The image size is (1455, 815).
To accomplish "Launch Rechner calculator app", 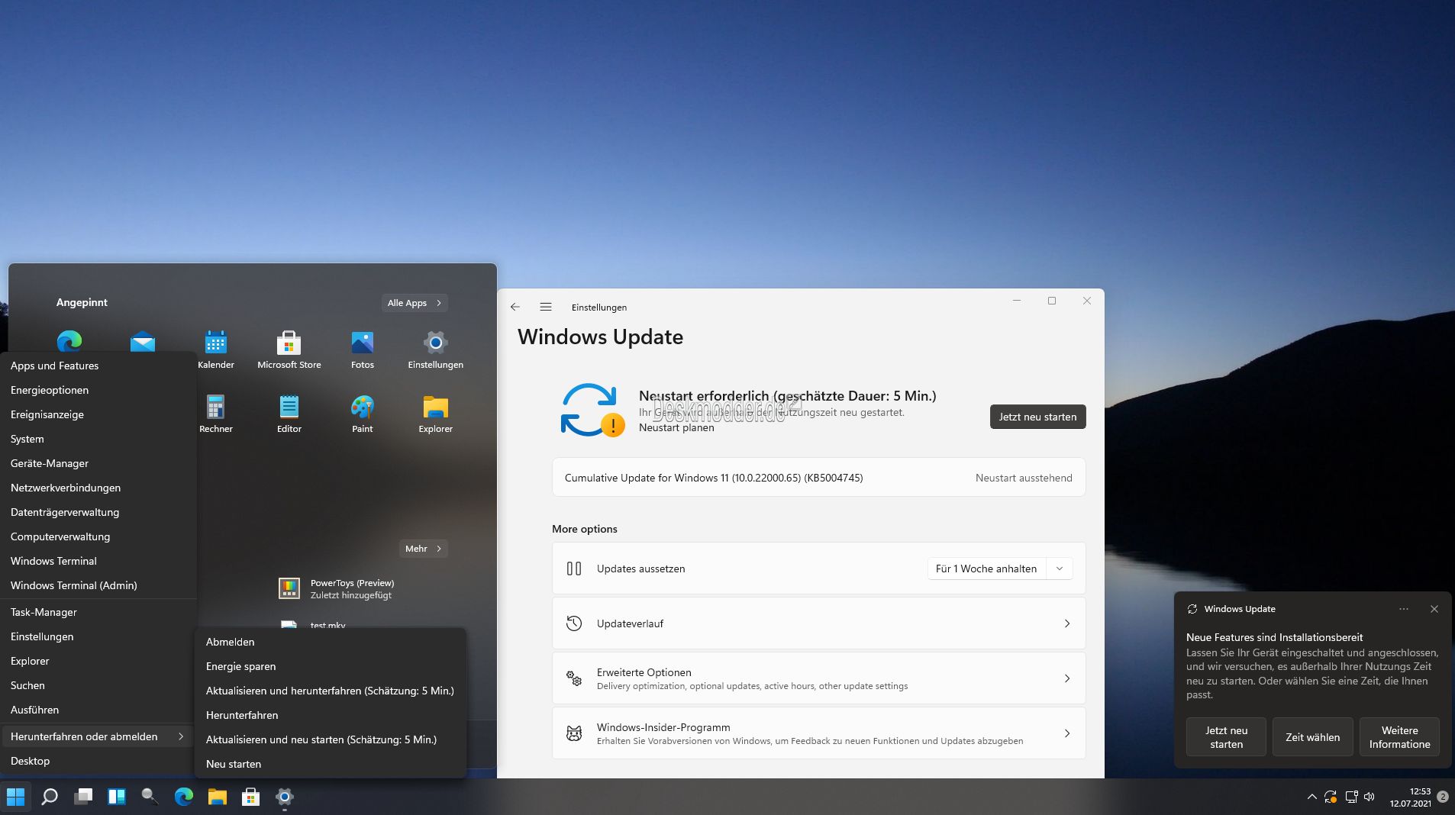I will (x=216, y=414).
